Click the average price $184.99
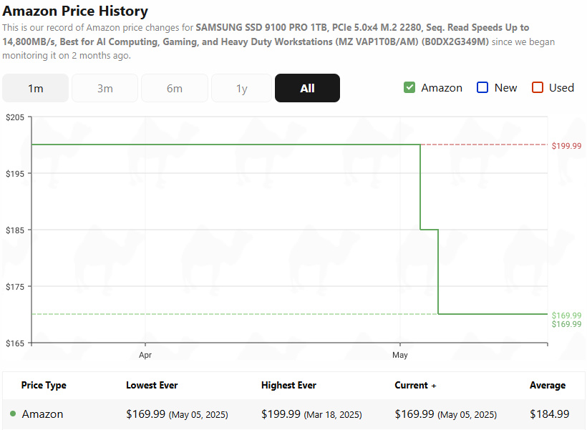Screen dimensions: 587x430 [550, 414]
